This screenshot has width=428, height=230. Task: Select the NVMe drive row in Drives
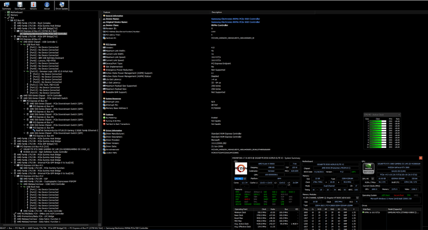(x=391, y=212)
